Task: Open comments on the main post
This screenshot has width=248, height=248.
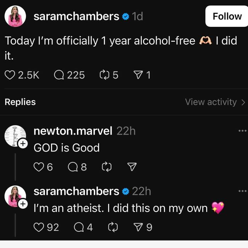Action: coord(59,75)
